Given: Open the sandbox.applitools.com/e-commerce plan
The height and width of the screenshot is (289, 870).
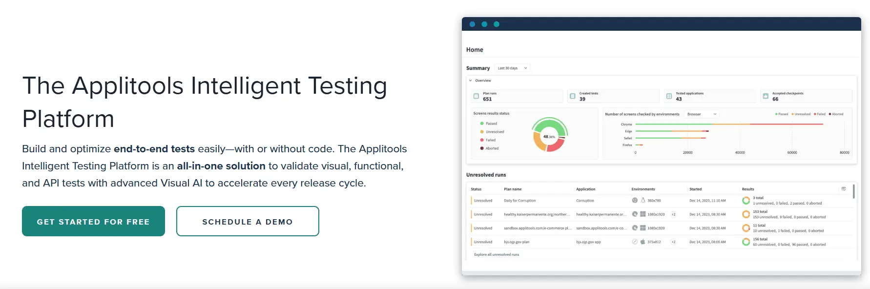Looking at the screenshot, I should pos(538,228).
